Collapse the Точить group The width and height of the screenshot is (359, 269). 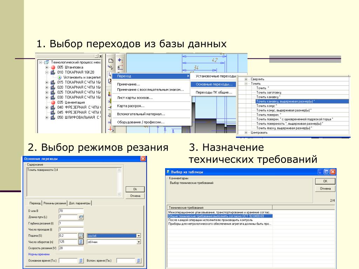click(246, 83)
